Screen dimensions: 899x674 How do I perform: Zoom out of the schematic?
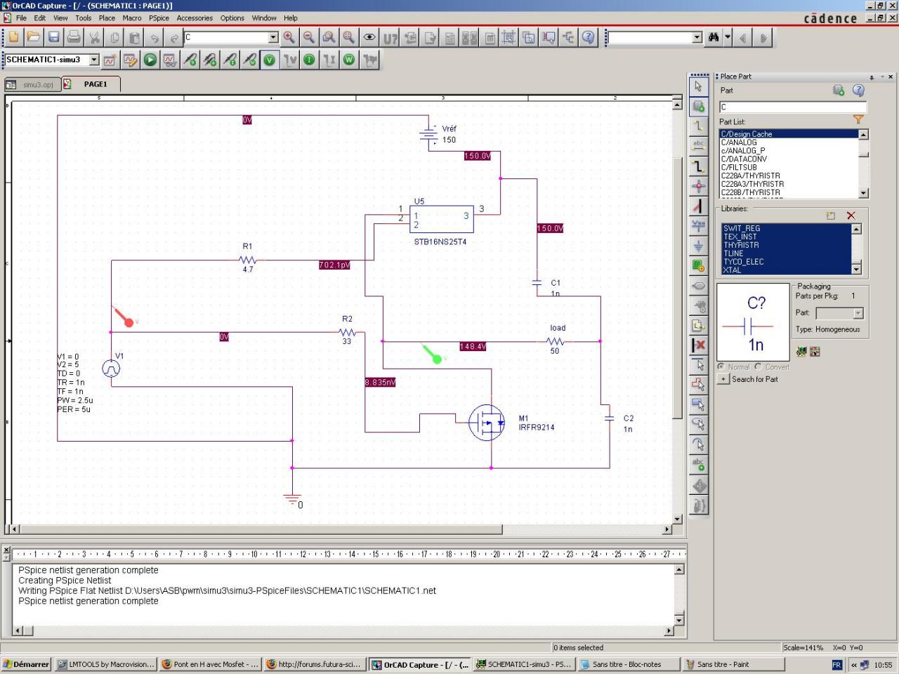[x=308, y=37]
